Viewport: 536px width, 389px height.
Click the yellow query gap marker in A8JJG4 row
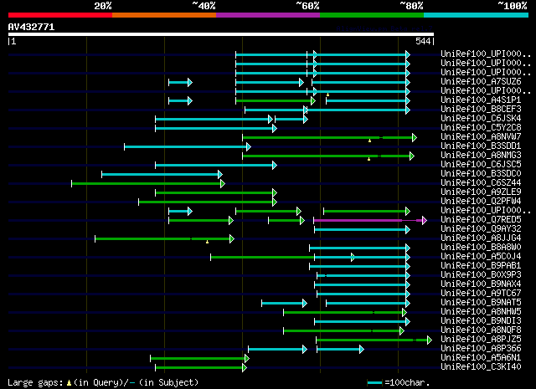pos(207,242)
